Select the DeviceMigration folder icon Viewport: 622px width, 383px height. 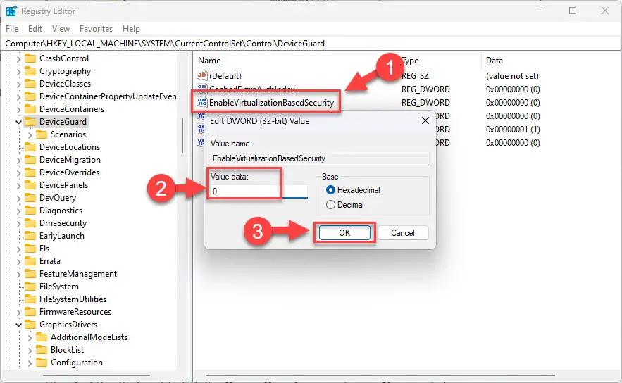(x=30, y=160)
